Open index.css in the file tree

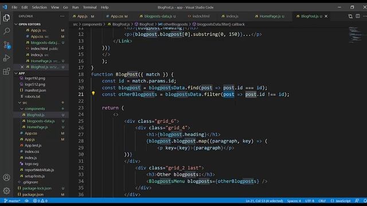pyautogui.click(x=32, y=152)
